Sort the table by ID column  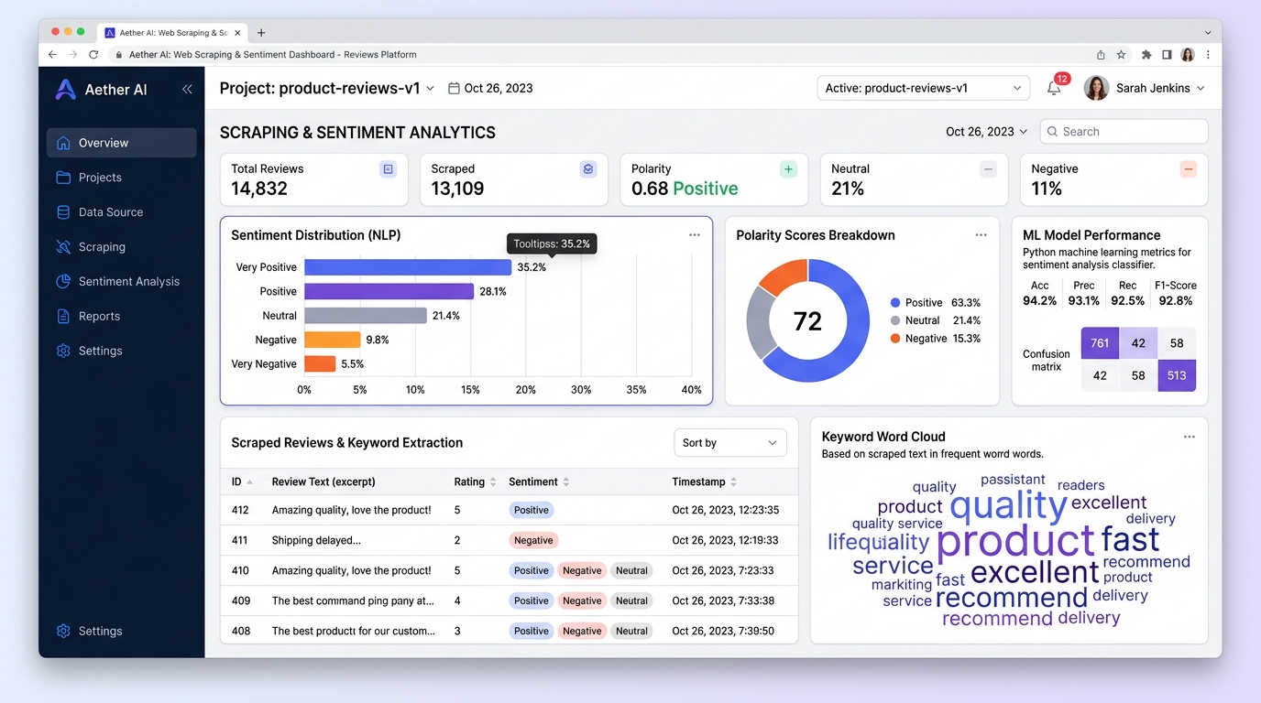pyautogui.click(x=242, y=481)
